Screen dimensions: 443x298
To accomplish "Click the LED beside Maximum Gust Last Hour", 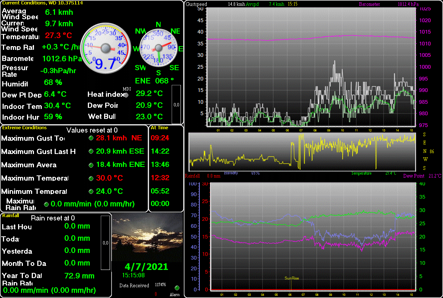I will coord(91,151).
